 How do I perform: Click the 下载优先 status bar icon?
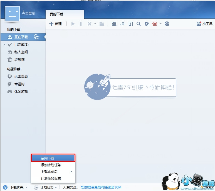click(5, 187)
